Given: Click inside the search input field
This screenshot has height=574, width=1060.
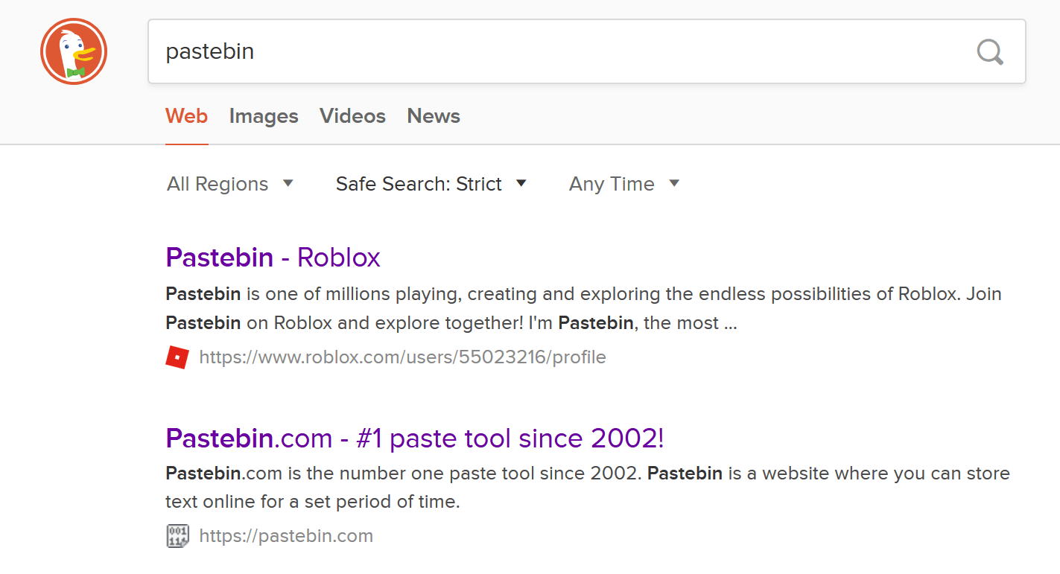Looking at the screenshot, I should 521,51.
